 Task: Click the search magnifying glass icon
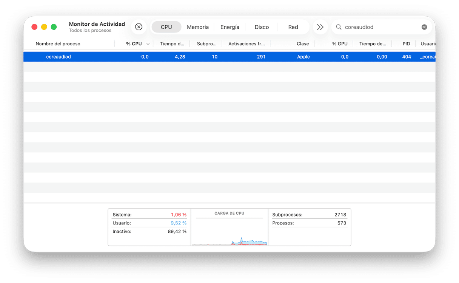(x=339, y=27)
